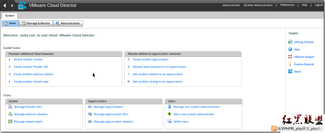The width and height of the screenshot is (325, 133).
Task: Click Attach another vCenter link
Action: click(x=28, y=59)
